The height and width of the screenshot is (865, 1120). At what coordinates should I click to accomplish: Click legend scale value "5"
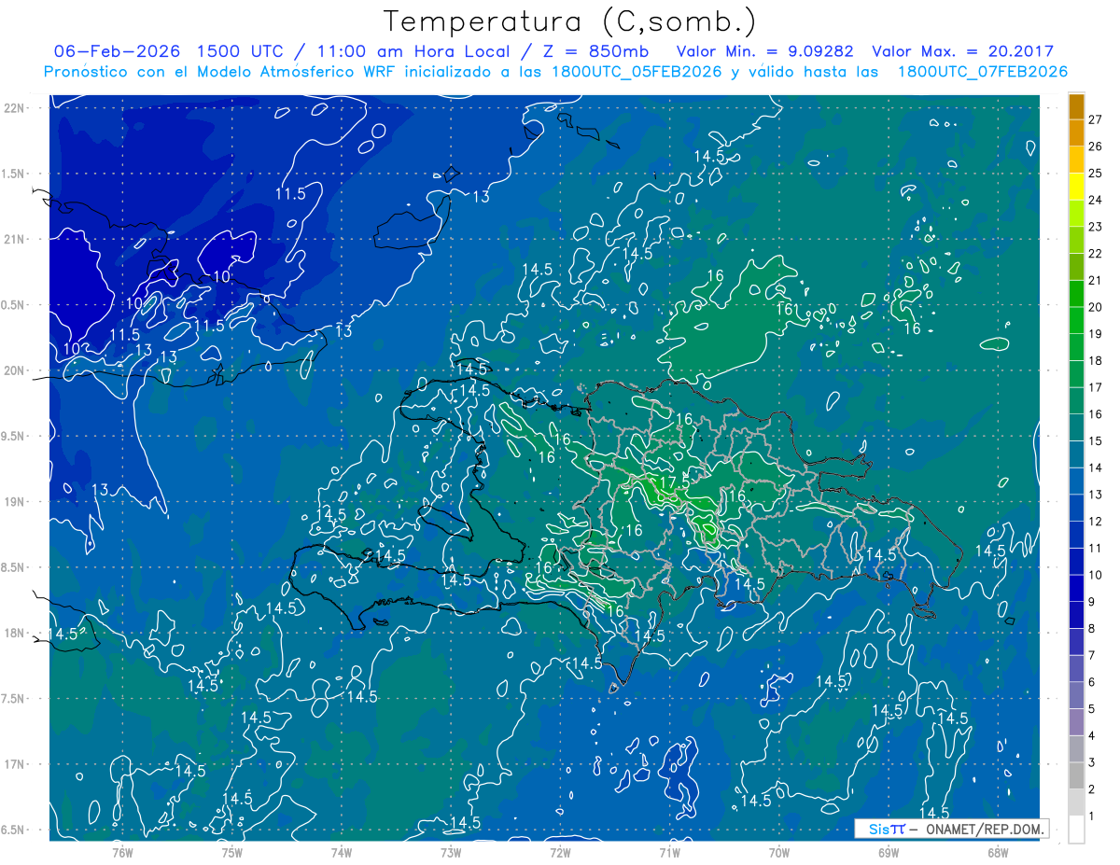coord(1092,708)
